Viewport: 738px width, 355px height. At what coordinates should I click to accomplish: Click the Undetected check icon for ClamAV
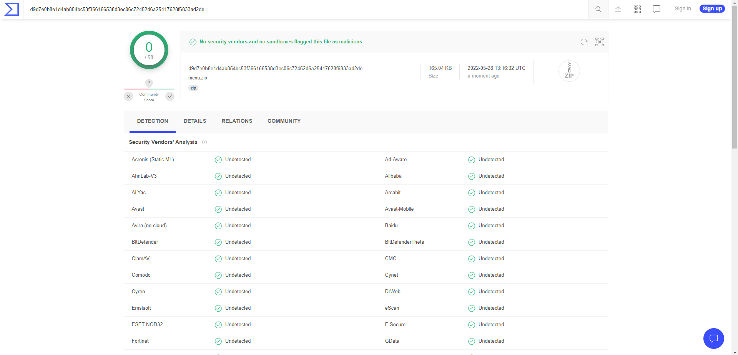click(x=218, y=259)
